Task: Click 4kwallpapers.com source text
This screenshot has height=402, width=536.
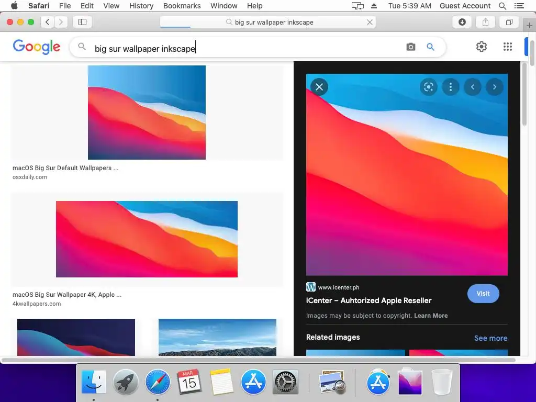Action: click(37, 304)
